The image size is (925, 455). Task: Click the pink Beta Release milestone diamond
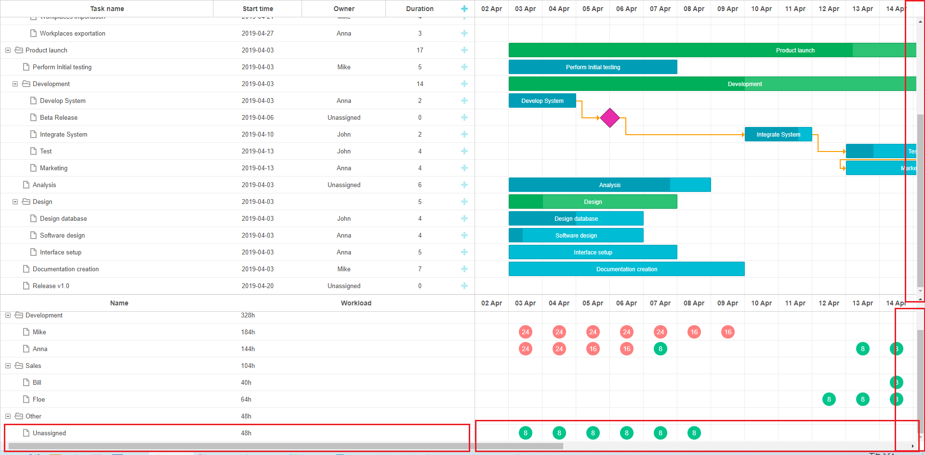click(x=610, y=118)
